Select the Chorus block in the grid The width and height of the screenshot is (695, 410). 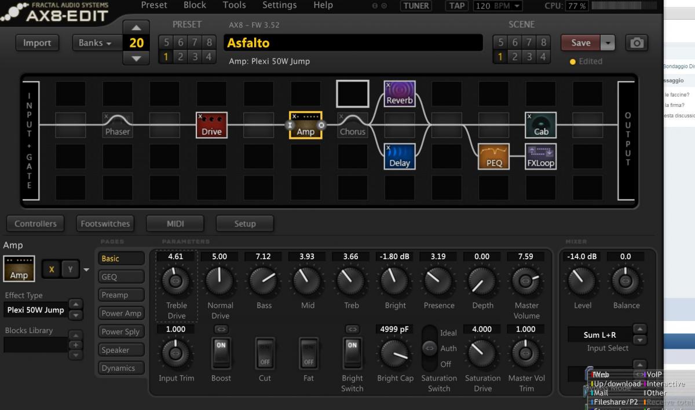tap(353, 125)
